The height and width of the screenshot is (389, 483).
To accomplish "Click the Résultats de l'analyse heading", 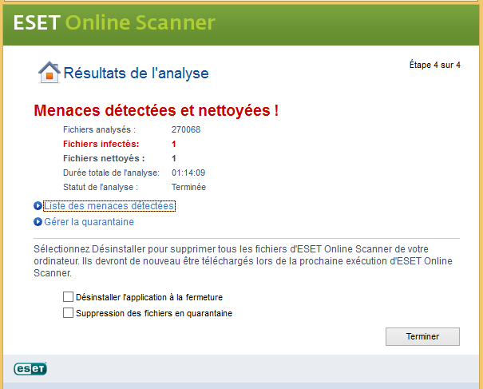I will [137, 73].
